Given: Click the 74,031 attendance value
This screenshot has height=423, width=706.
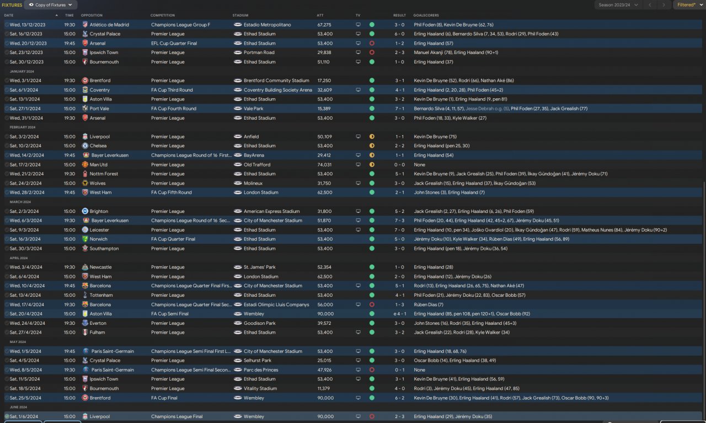Looking at the screenshot, I should (324, 165).
